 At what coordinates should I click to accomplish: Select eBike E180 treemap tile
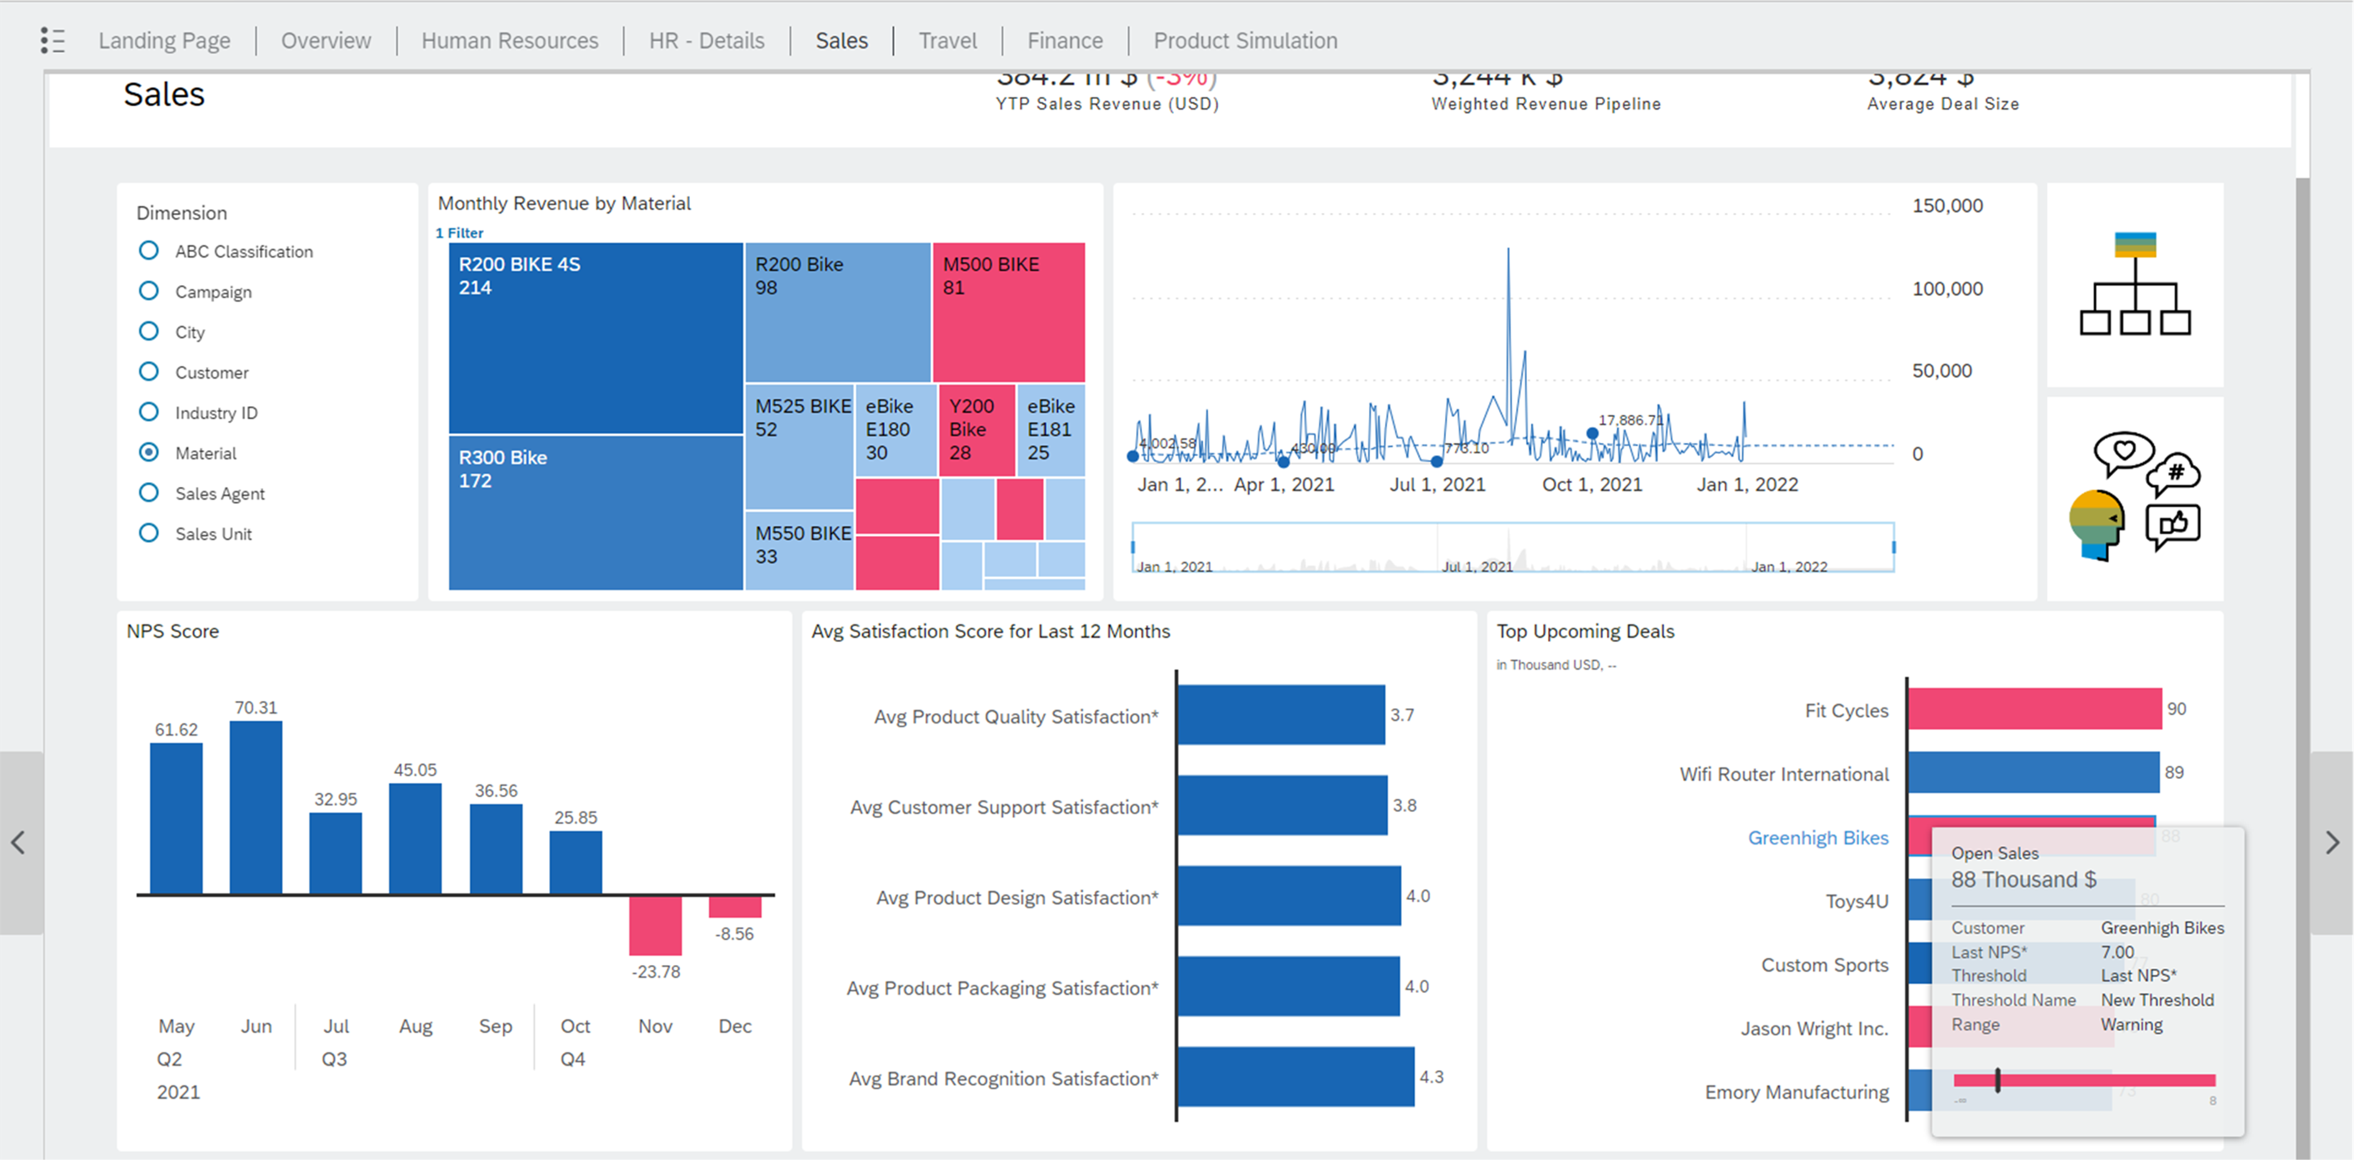pos(897,430)
